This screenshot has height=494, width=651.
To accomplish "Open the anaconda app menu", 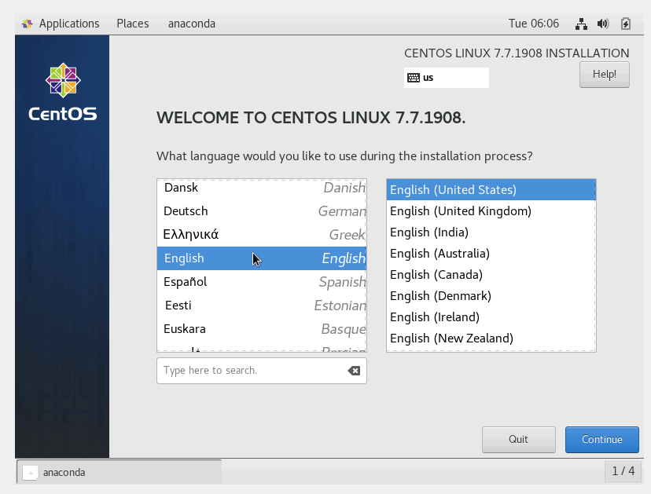I will pyautogui.click(x=191, y=24).
